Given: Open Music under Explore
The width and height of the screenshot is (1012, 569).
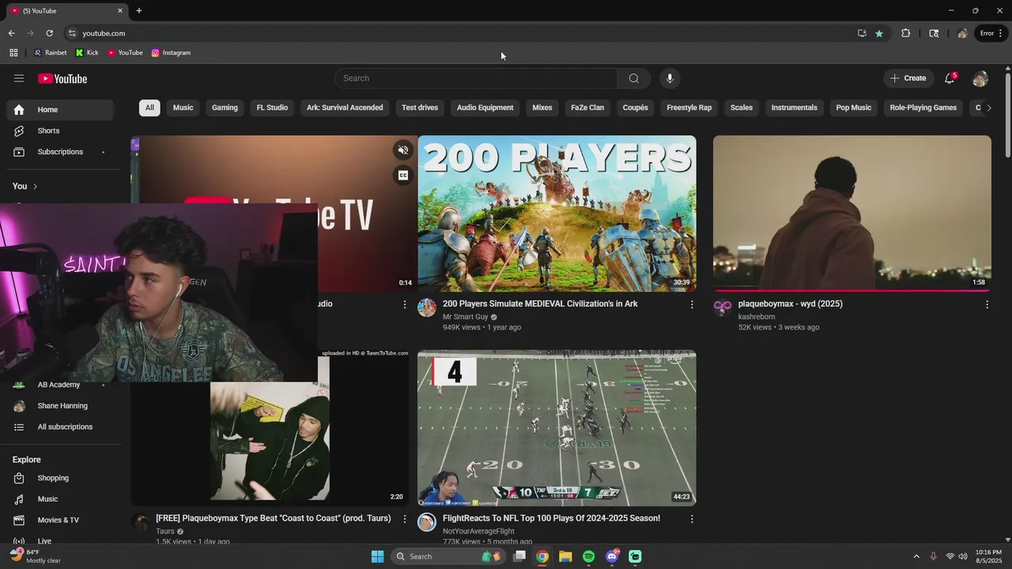Looking at the screenshot, I should (60, 499).
